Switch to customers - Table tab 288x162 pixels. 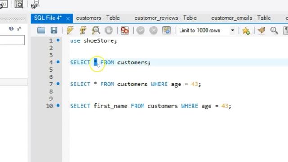[x=98, y=18]
